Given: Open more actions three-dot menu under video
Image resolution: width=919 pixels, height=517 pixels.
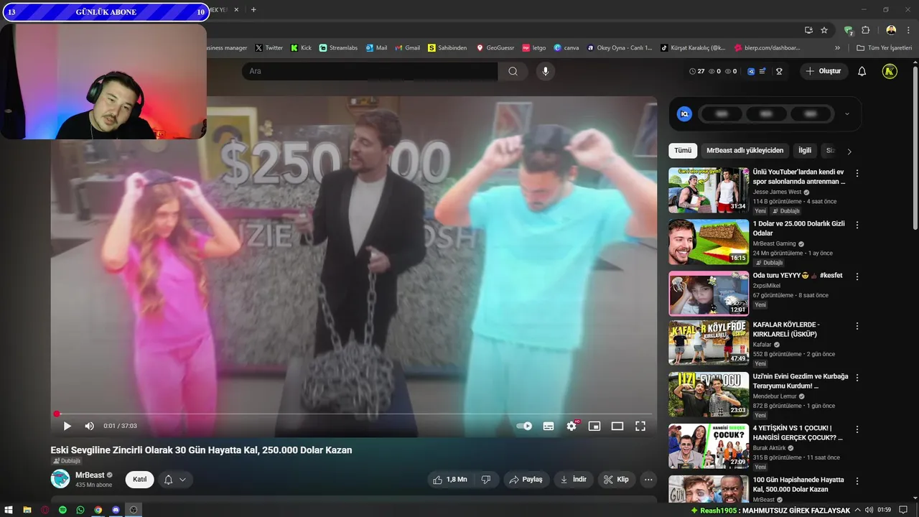Looking at the screenshot, I should 648,480.
